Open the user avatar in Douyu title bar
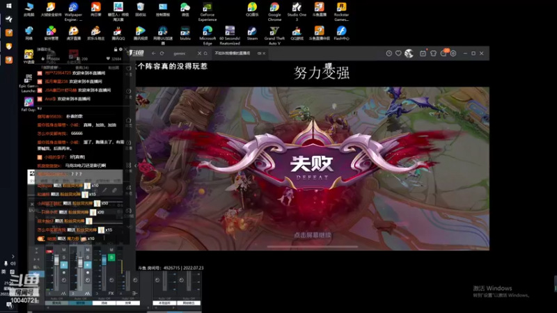 [409, 54]
